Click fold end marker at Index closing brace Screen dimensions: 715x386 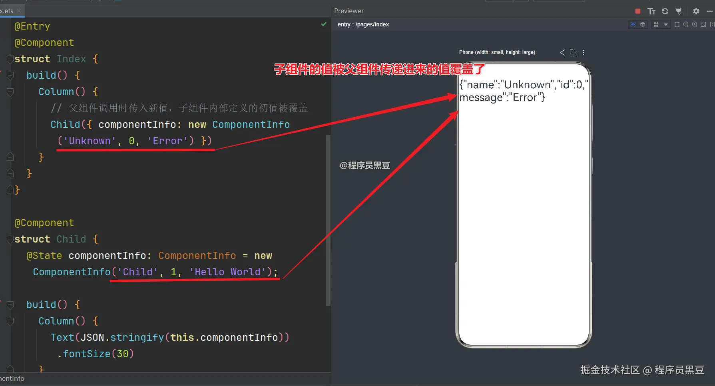[x=10, y=190]
